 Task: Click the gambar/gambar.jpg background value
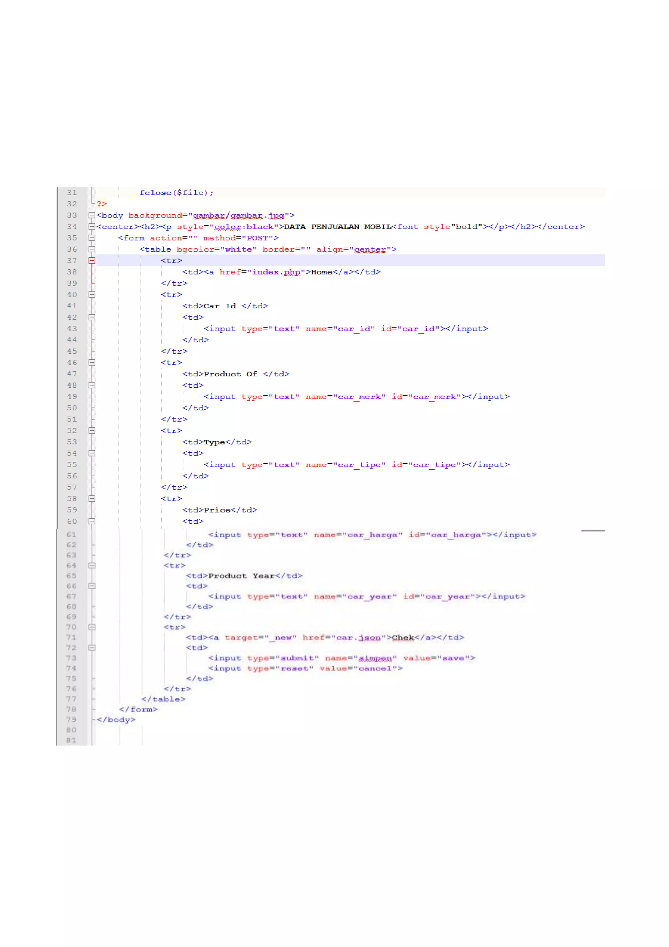click(238, 216)
